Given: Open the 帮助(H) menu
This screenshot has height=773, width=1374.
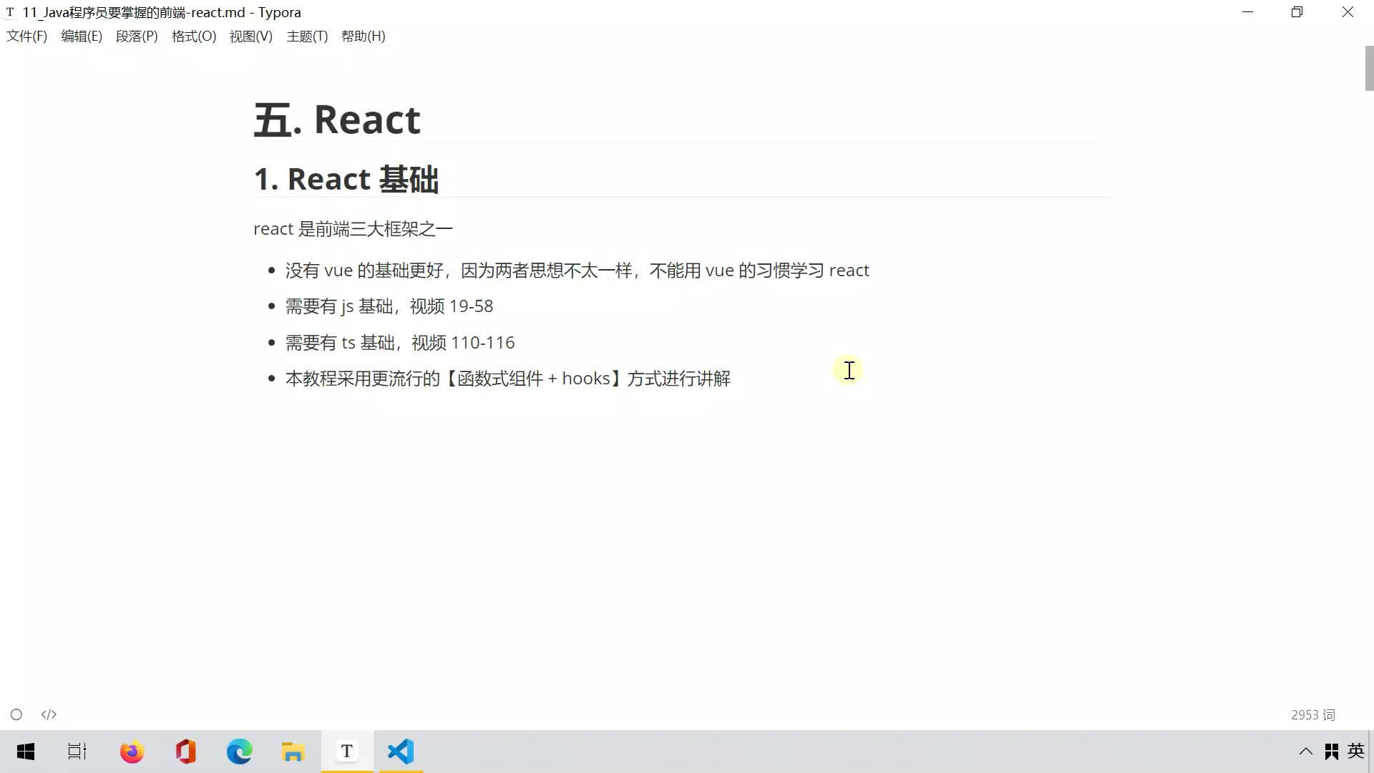Looking at the screenshot, I should pos(363,37).
